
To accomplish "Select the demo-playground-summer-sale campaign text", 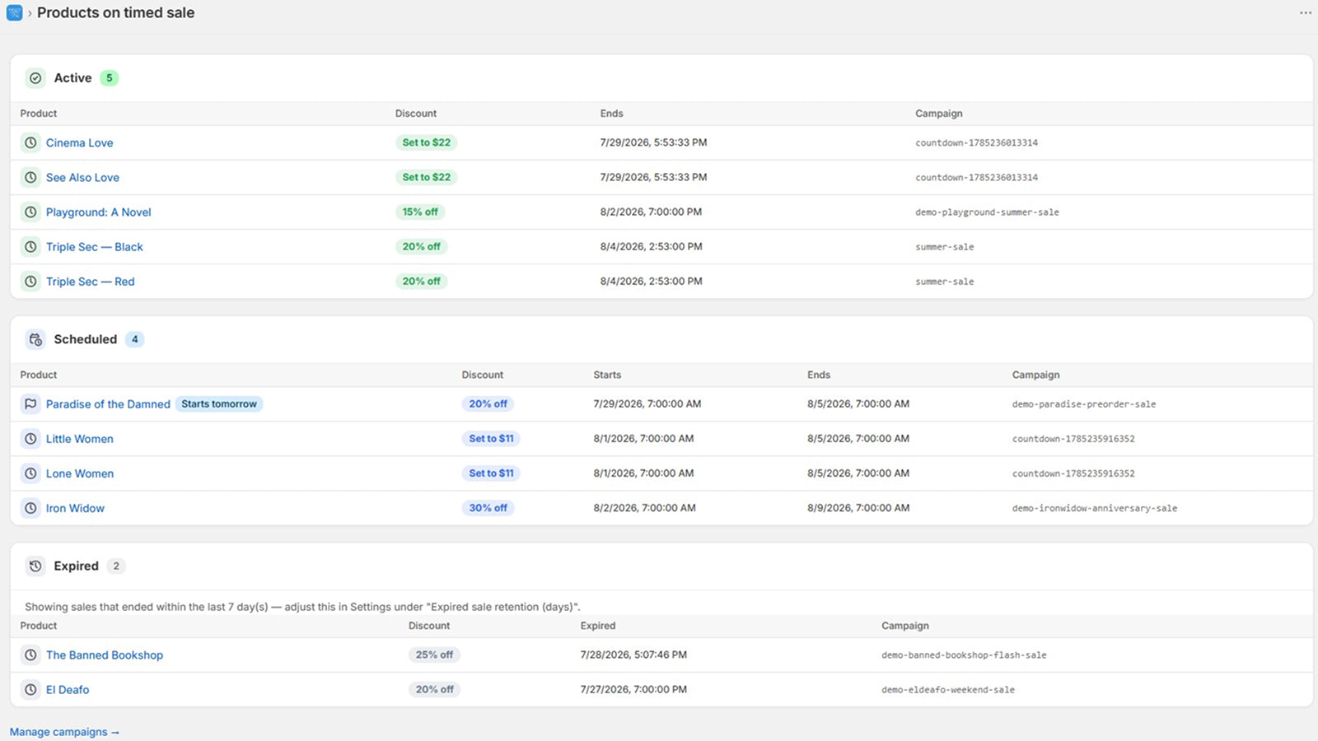I will [x=987, y=212].
